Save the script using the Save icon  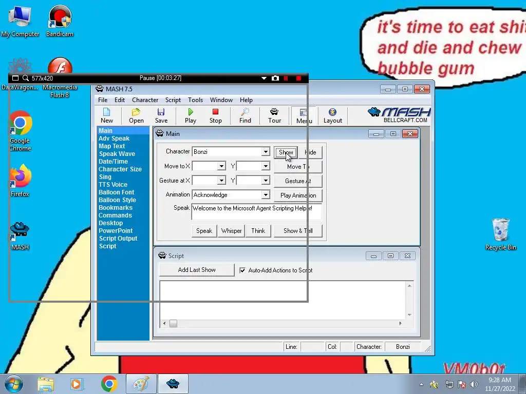(x=161, y=115)
